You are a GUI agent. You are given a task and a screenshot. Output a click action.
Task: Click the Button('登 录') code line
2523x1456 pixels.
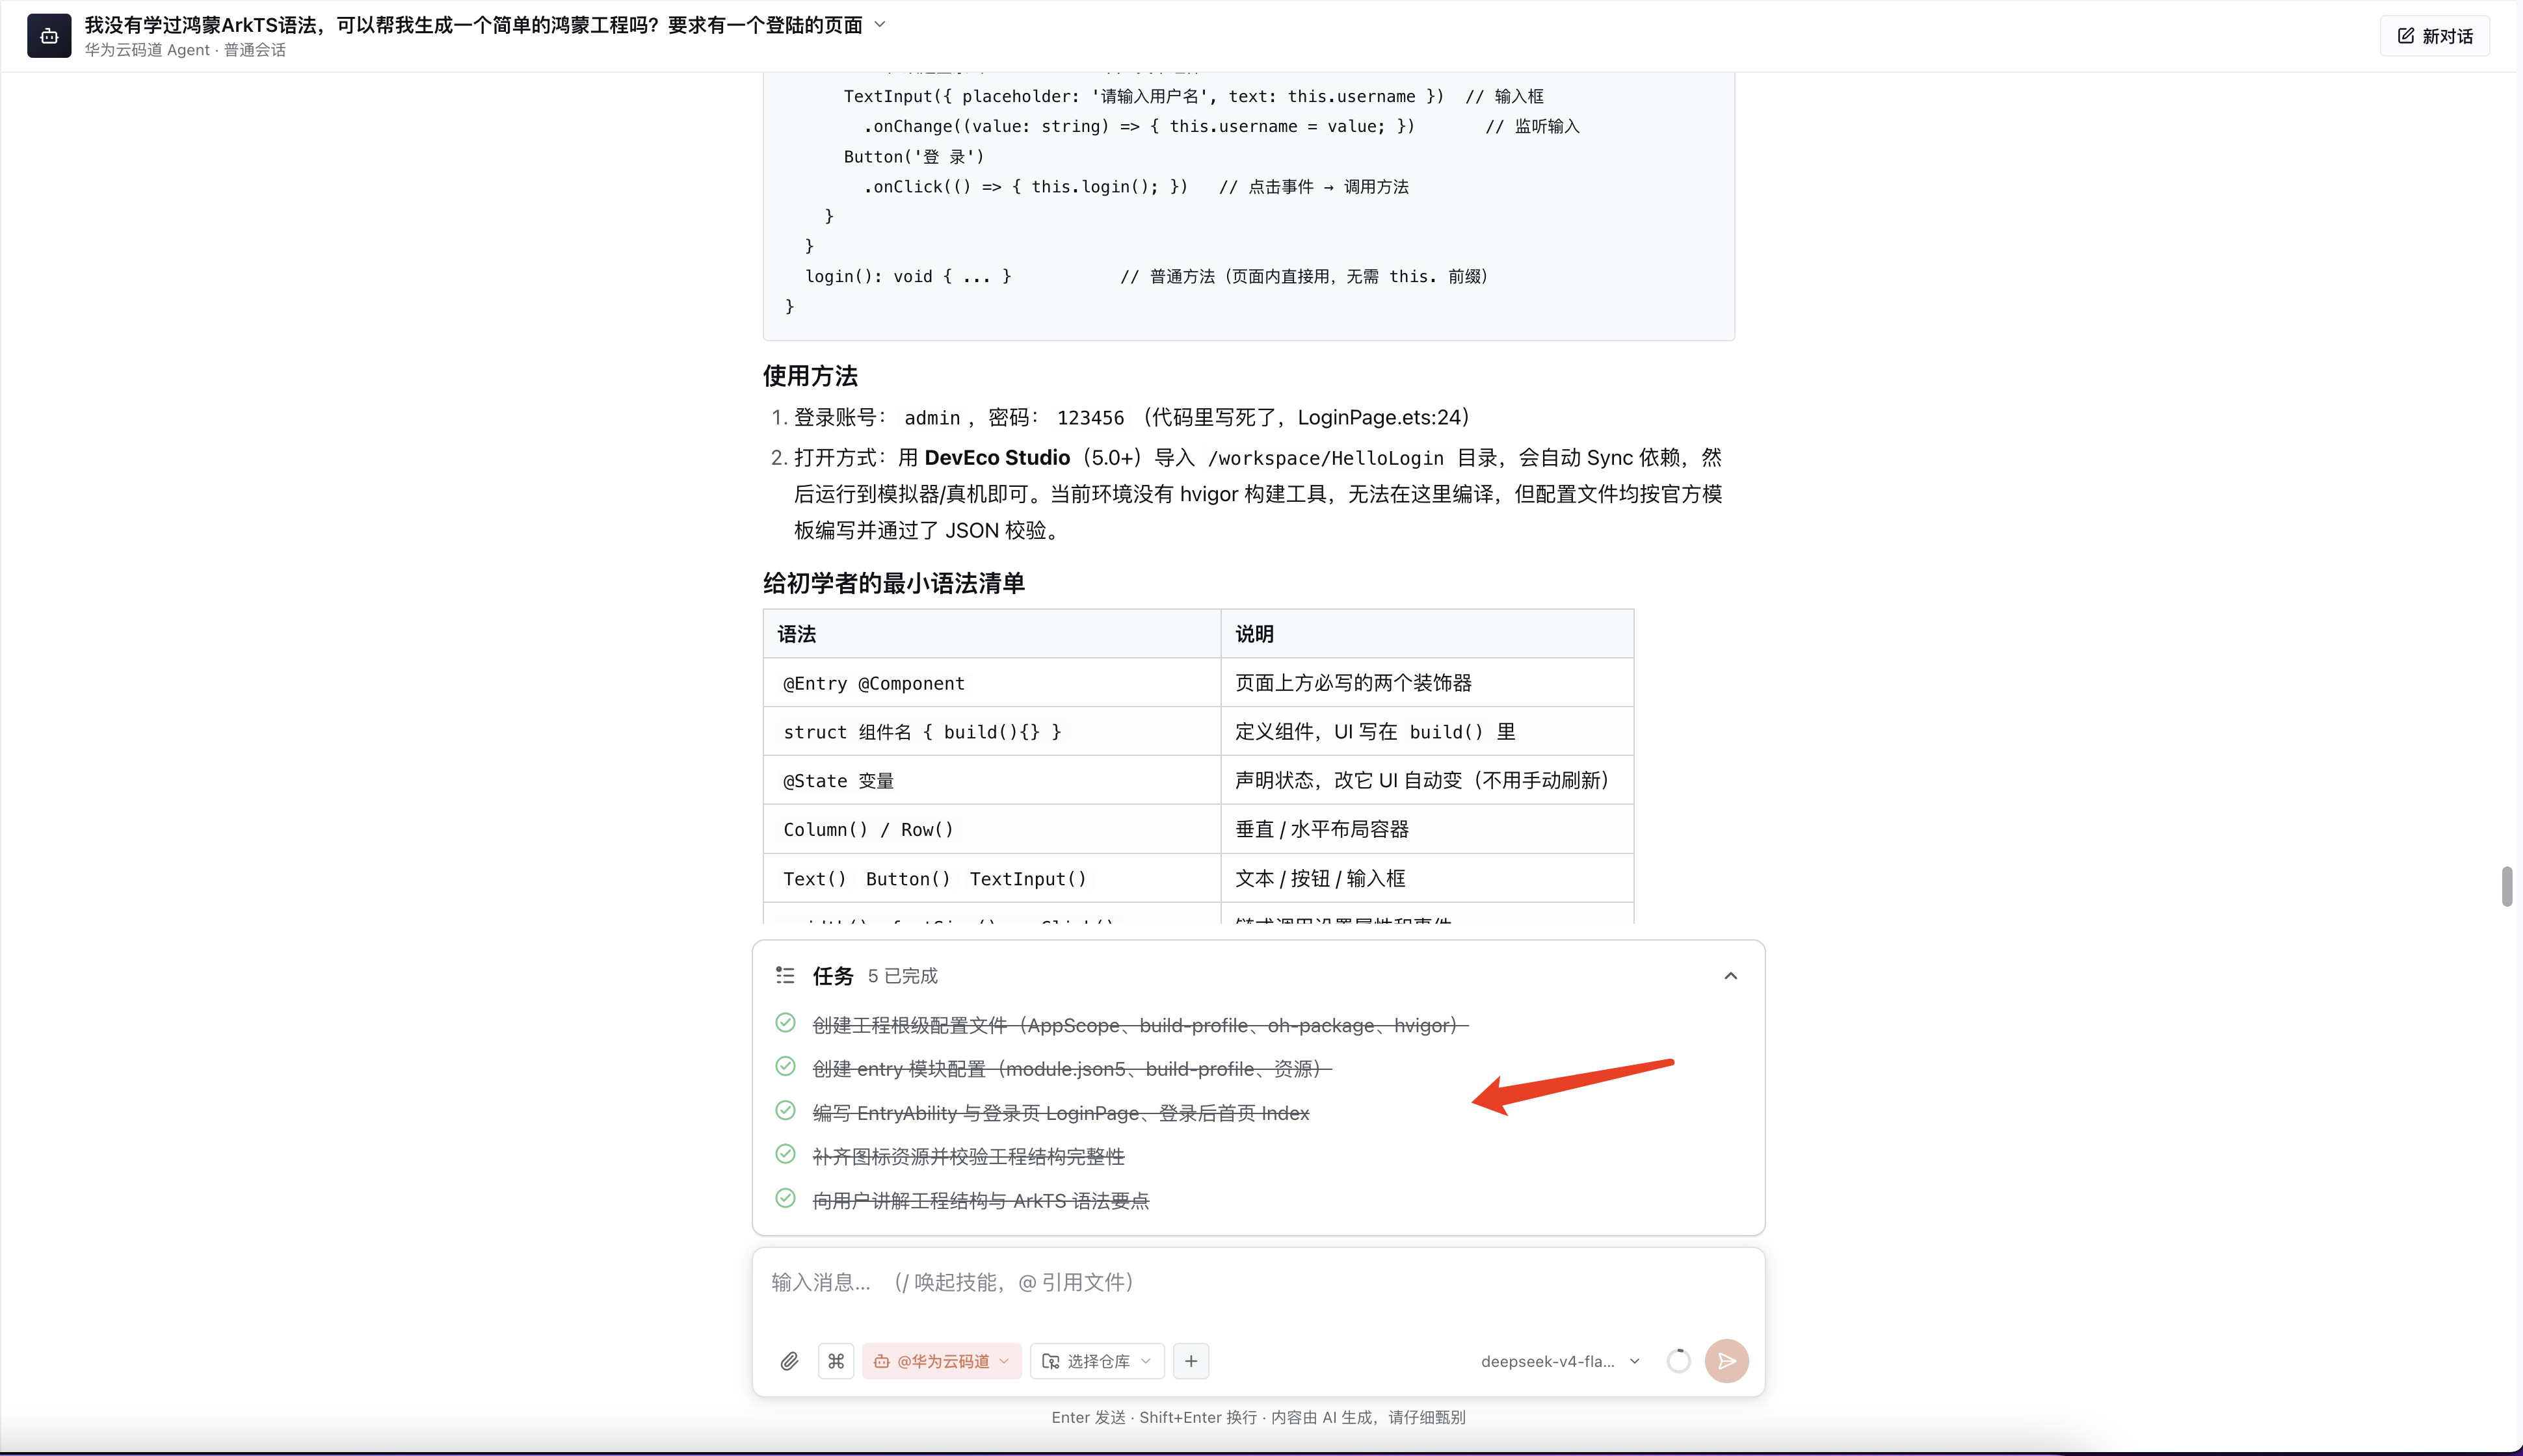(x=914, y=157)
